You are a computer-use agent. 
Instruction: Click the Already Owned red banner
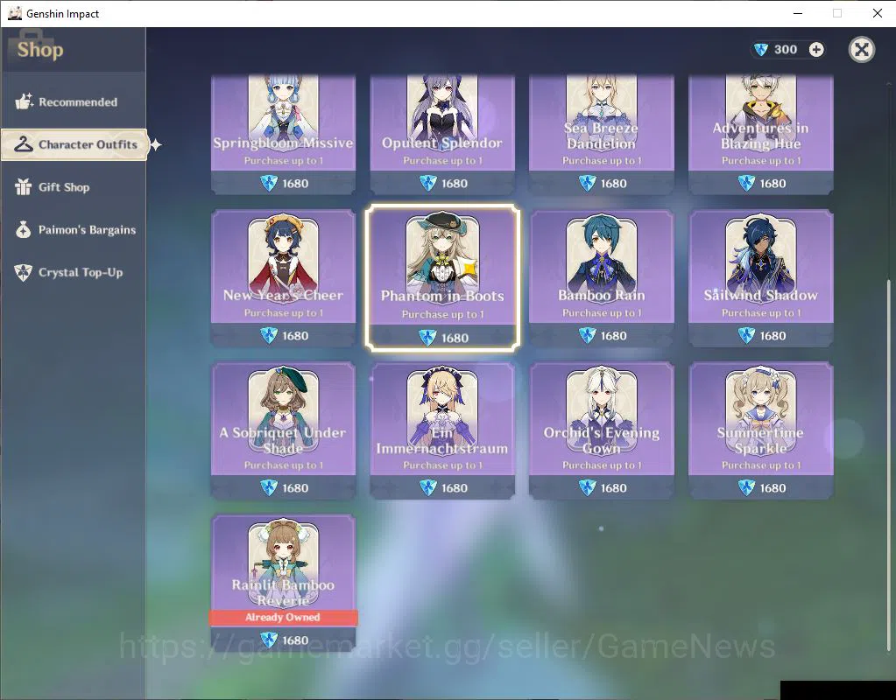tap(284, 617)
